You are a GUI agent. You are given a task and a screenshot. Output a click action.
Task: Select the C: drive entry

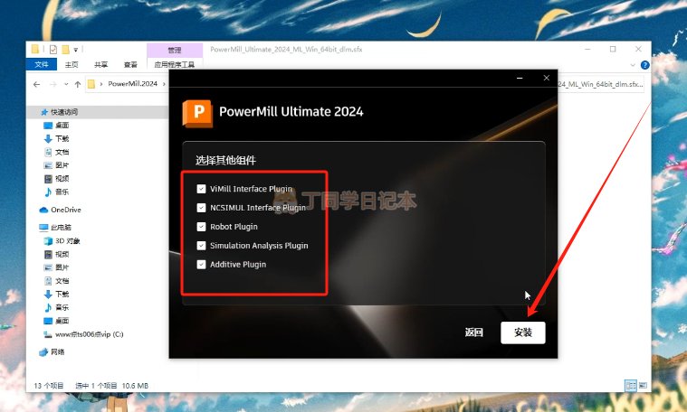[x=89, y=334]
